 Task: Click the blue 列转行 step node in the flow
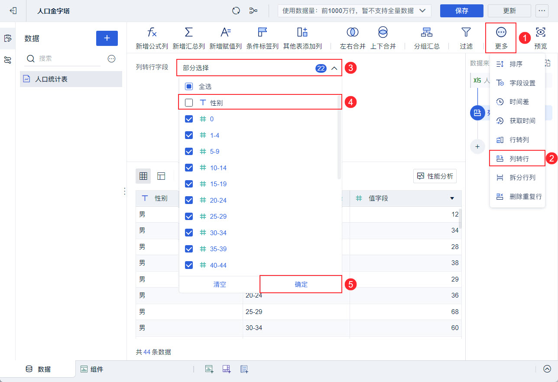(x=477, y=113)
